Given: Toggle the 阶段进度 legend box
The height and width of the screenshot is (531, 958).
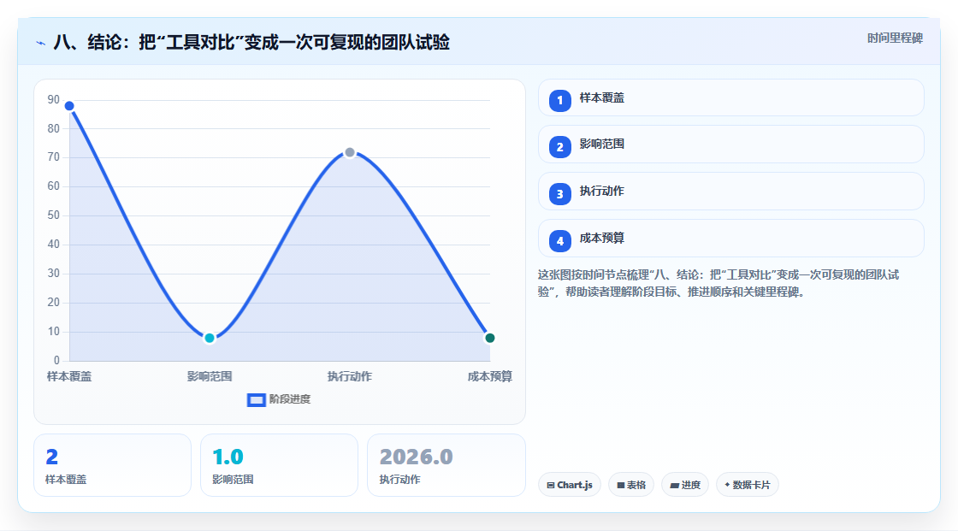Looking at the screenshot, I should click(x=256, y=400).
